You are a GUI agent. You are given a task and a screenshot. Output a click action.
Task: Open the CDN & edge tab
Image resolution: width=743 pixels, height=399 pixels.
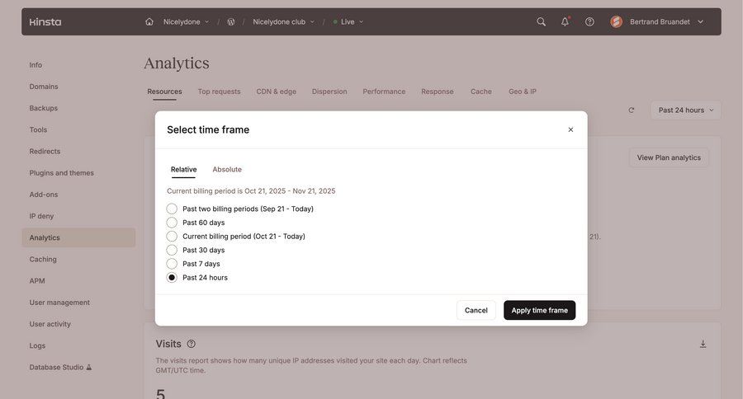pos(277,92)
